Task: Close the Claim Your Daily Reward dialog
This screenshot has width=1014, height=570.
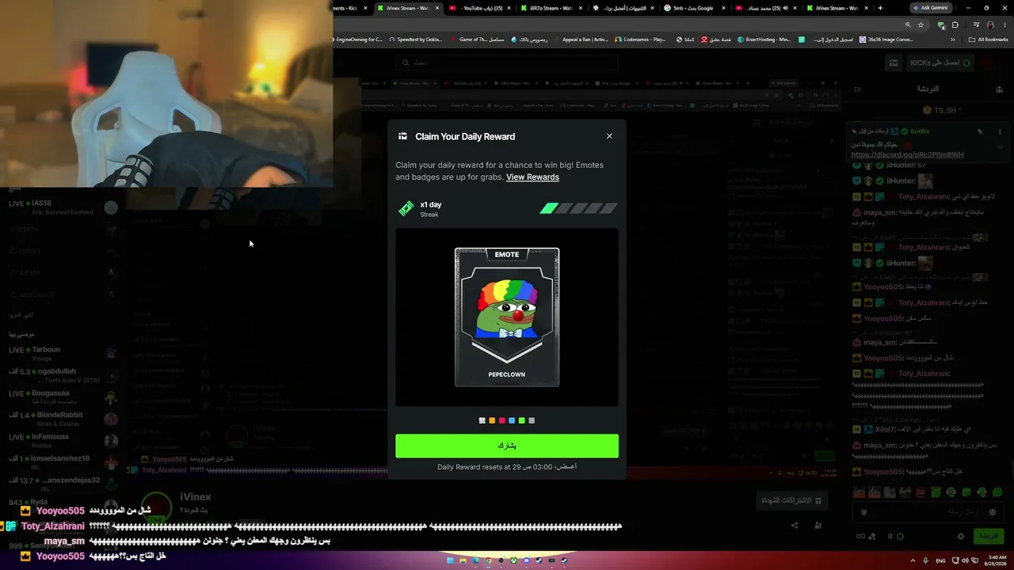Action: [609, 136]
